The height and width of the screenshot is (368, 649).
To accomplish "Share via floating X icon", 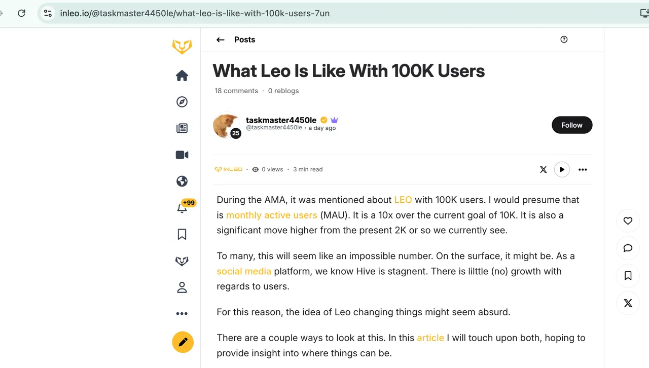I will pos(628,303).
